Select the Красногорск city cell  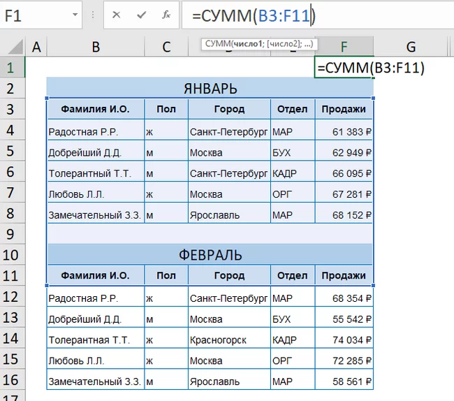point(229,338)
